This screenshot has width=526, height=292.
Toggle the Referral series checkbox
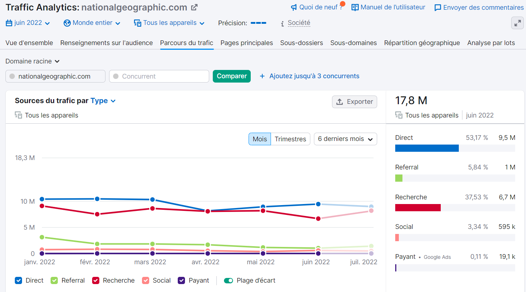[x=54, y=280]
